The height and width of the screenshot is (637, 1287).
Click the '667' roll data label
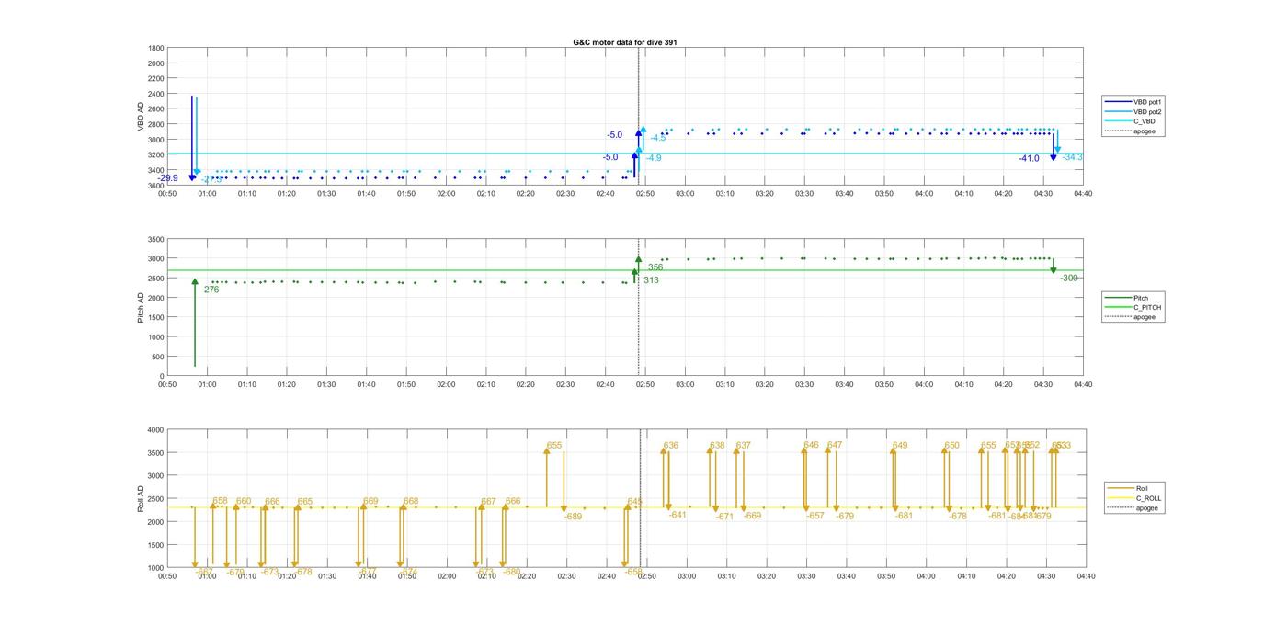point(488,502)
